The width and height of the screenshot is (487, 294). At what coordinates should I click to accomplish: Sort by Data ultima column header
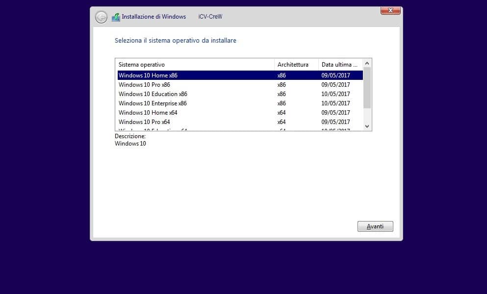point(340,65)
